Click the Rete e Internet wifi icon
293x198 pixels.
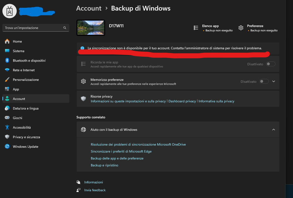(7, 70)
